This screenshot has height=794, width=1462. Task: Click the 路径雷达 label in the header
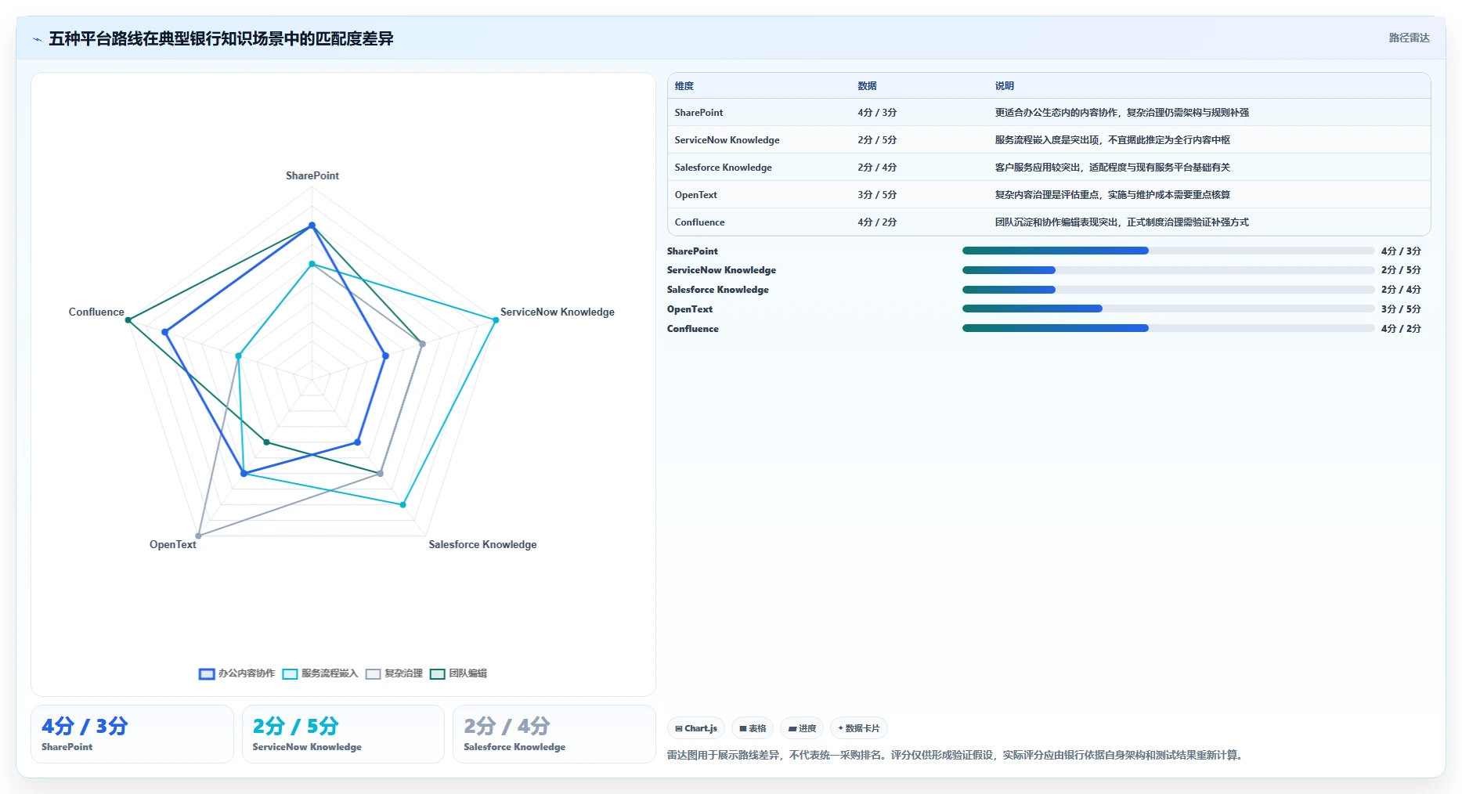[x=1409, y=38]
